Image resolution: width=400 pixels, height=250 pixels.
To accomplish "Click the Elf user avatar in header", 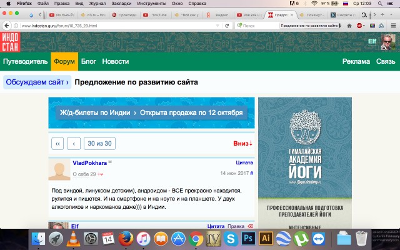I will pyautogui.click(x=388, y=42).
